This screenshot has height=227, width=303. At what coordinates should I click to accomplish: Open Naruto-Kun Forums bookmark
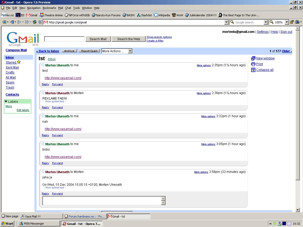tap(106, 15)
